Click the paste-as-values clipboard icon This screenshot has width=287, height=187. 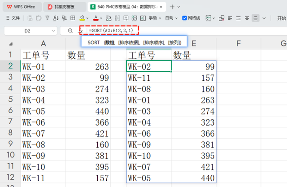pos(30,18)
